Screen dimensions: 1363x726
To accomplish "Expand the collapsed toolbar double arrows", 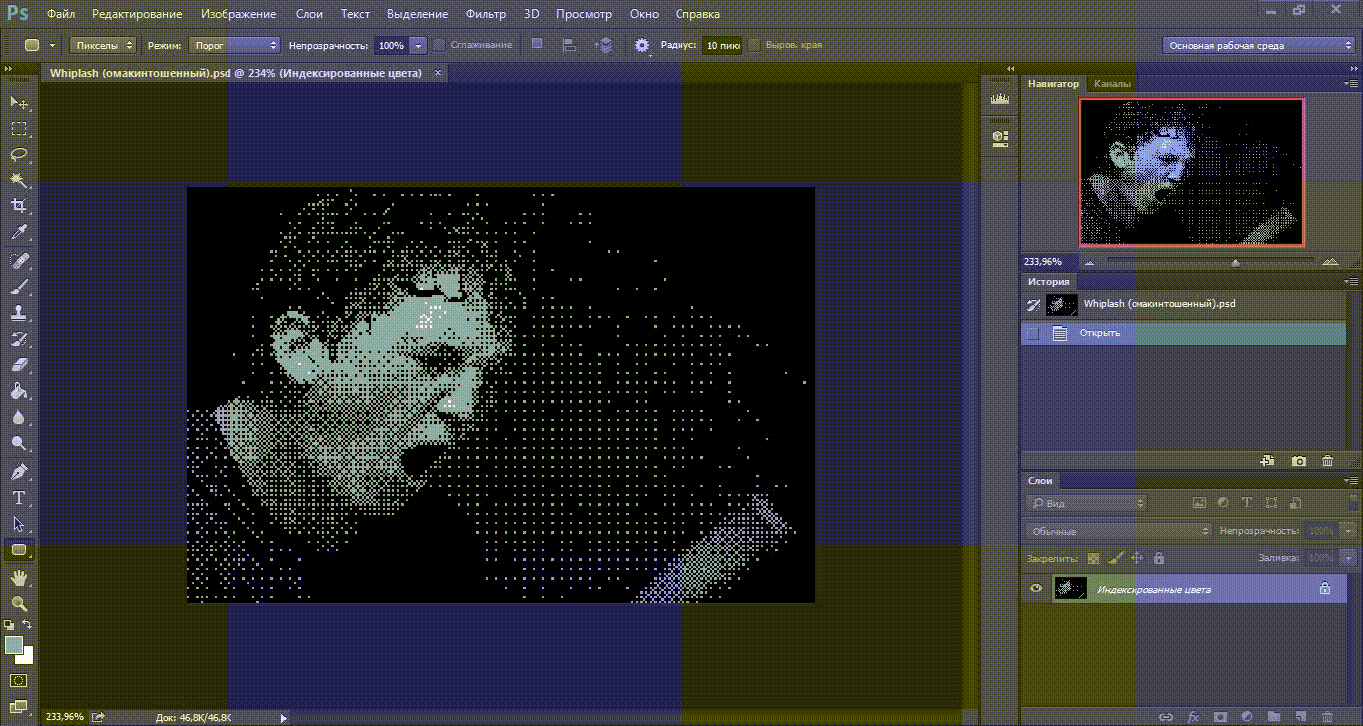I will tap(8, 68).
